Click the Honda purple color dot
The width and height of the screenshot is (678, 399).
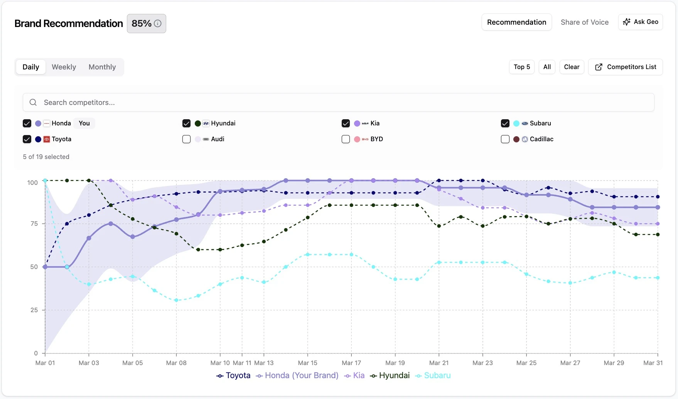(x=38, y=123)
